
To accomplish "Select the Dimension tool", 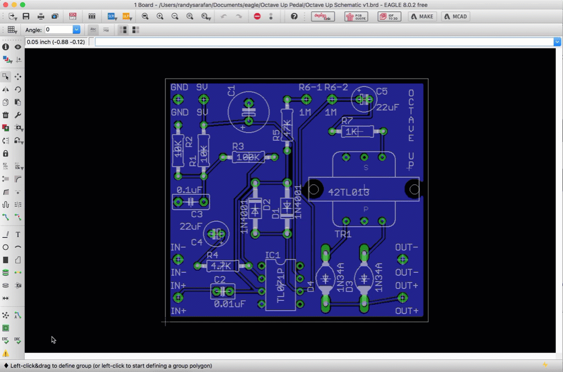I will point(5,298).
